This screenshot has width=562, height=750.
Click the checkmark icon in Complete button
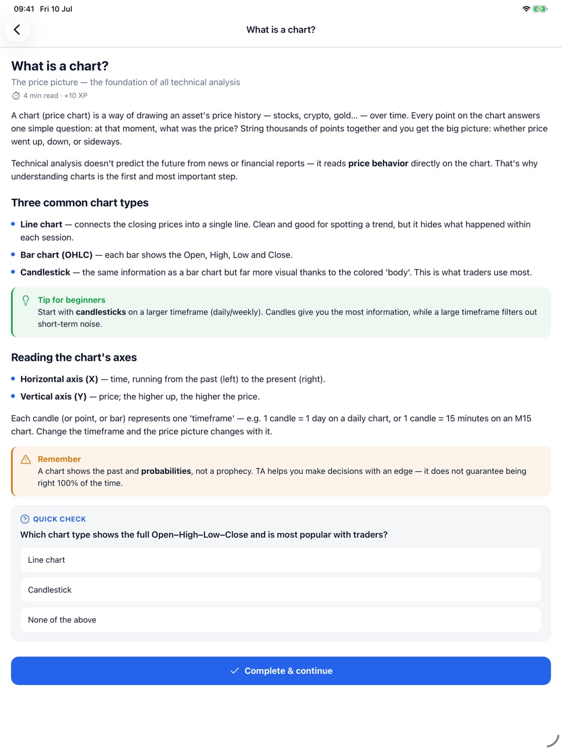pos(235,671)
